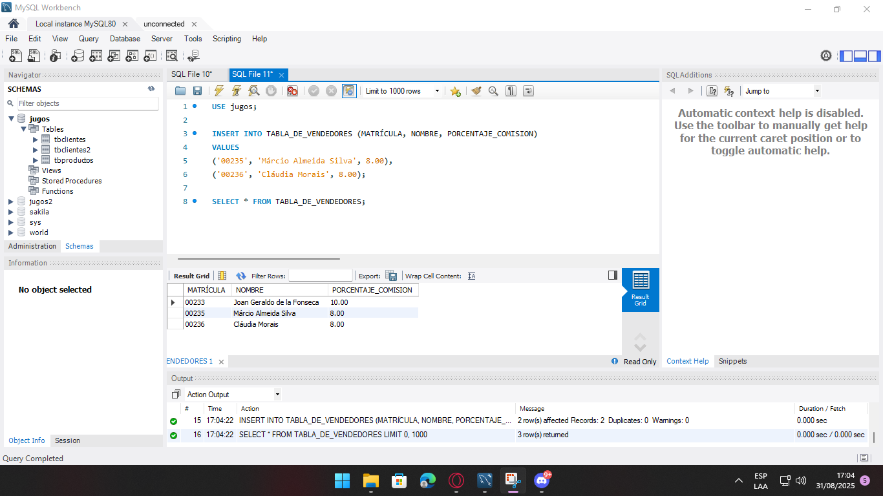Search table data icon
Screen dimensions: 883x496
172,56
